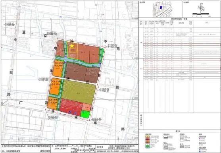Click the left blue facility icon in red parcel
Image resolution: width=221 pixels, height=153 pixels.
(x=70, y=112)
